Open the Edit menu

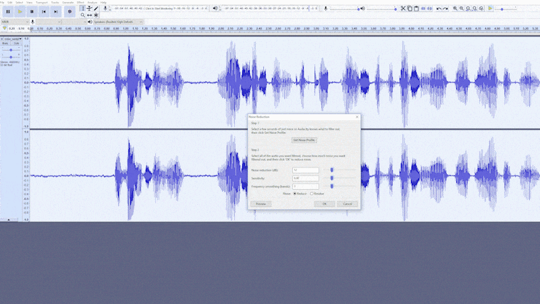click(9, 3)
